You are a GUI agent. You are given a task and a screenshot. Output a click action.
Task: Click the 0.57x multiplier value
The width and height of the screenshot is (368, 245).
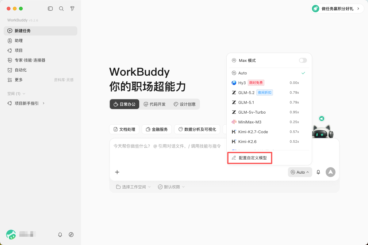click(294, 132)
